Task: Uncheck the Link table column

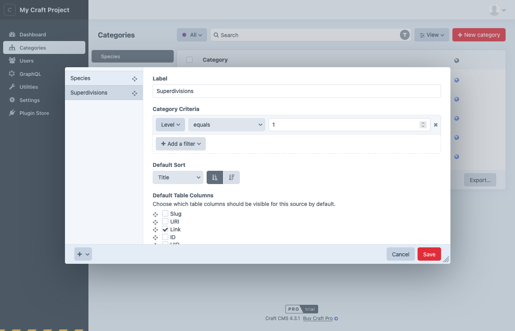Action: 165,229
